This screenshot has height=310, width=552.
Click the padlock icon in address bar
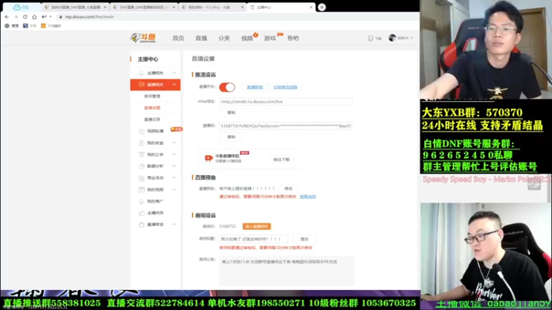point(61,17)
